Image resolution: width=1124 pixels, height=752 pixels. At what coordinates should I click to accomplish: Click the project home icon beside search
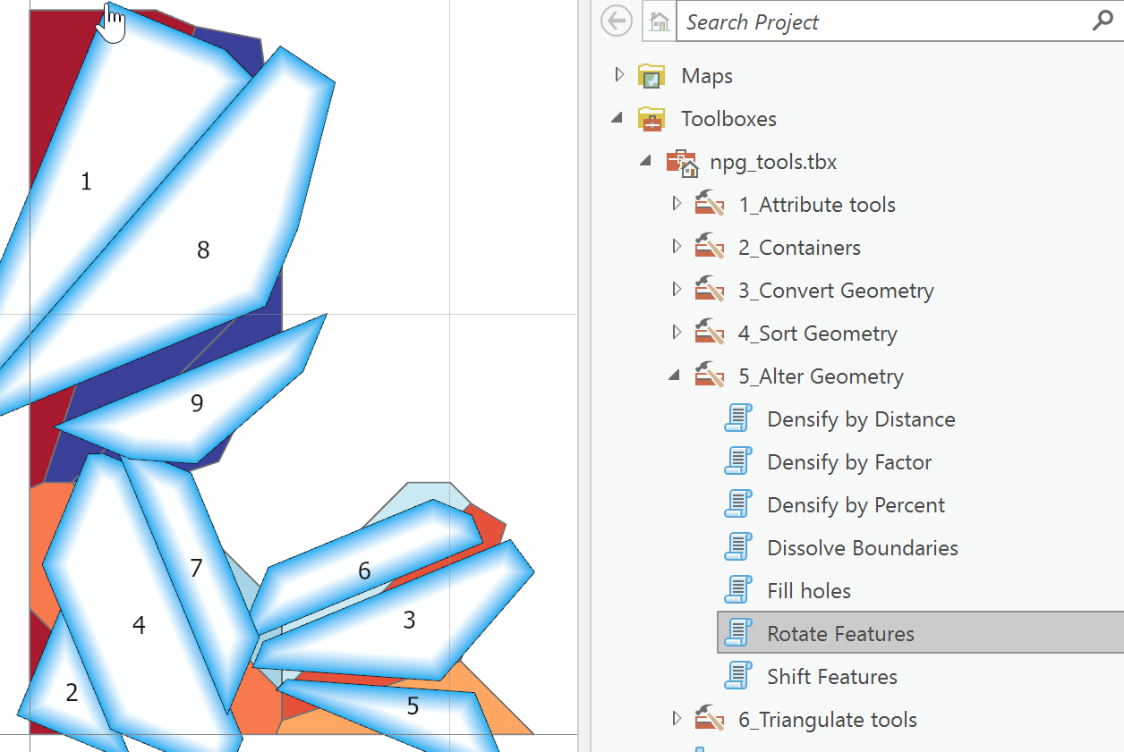659,21
